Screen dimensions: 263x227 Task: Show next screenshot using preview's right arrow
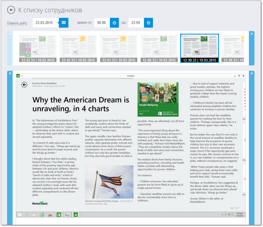pos(252,148)
